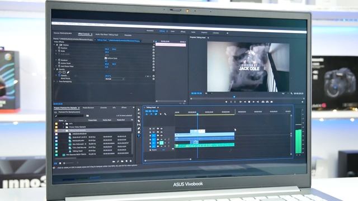Viewport: 358px width, 201px height.
Task: Expand the Scale property
Action: click(56, 51)
